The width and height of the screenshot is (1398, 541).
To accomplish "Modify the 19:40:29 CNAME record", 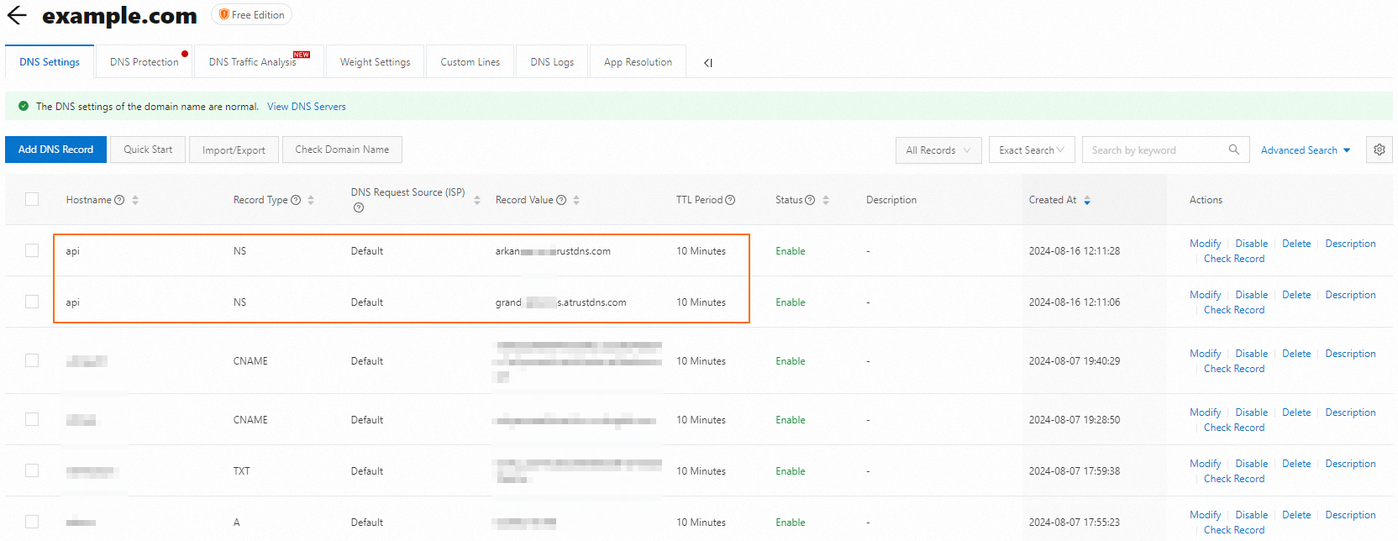I will [1205, 354].
